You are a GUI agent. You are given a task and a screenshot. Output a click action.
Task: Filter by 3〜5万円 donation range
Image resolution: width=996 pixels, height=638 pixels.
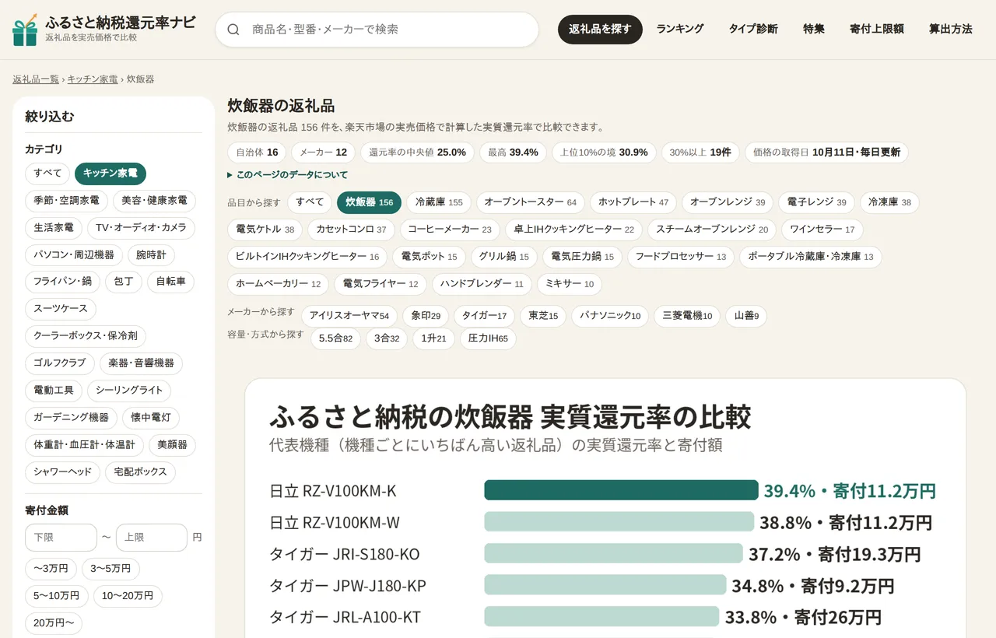(x=110, y=569)
